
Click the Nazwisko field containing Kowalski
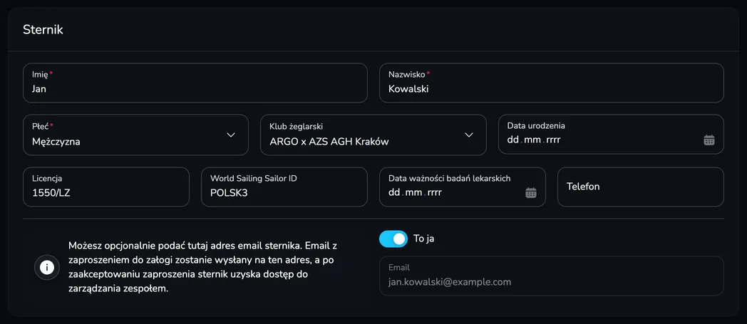coord(551,83)
